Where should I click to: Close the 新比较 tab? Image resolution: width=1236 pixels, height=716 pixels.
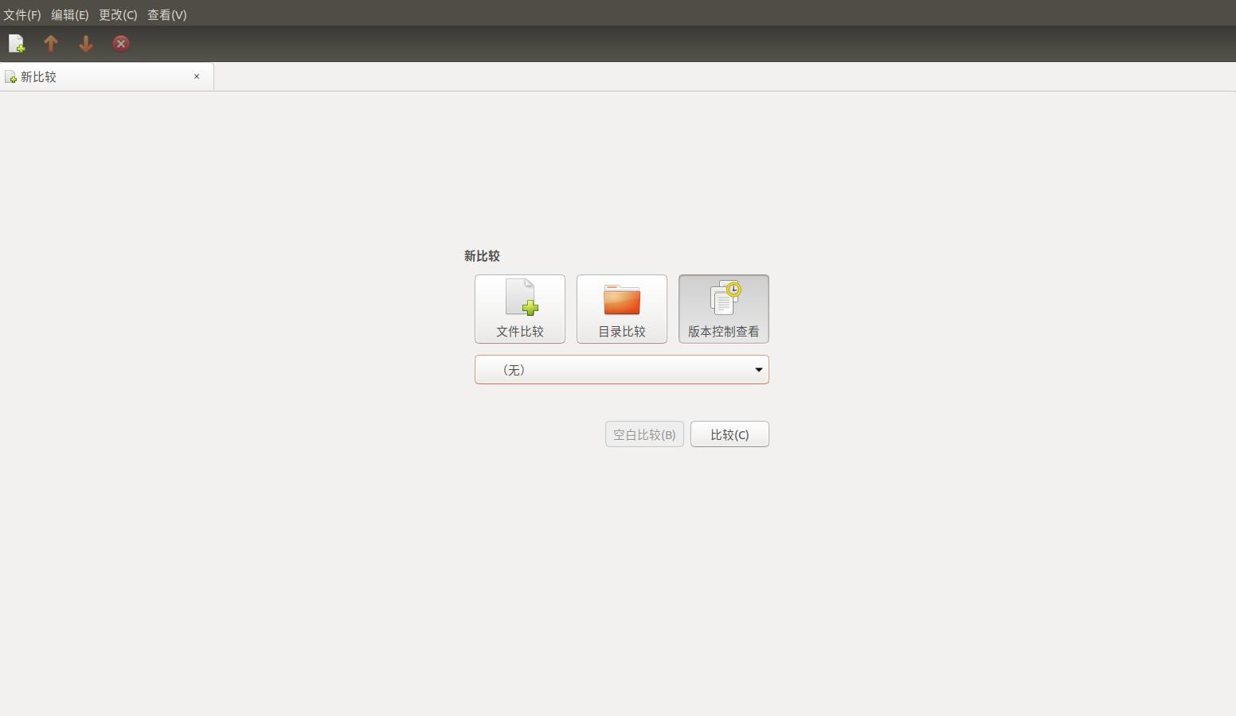[x=197, y=76]
